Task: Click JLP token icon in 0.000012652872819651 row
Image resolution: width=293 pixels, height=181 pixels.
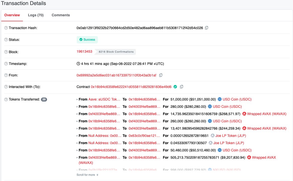Action: [x=213, y=136]
